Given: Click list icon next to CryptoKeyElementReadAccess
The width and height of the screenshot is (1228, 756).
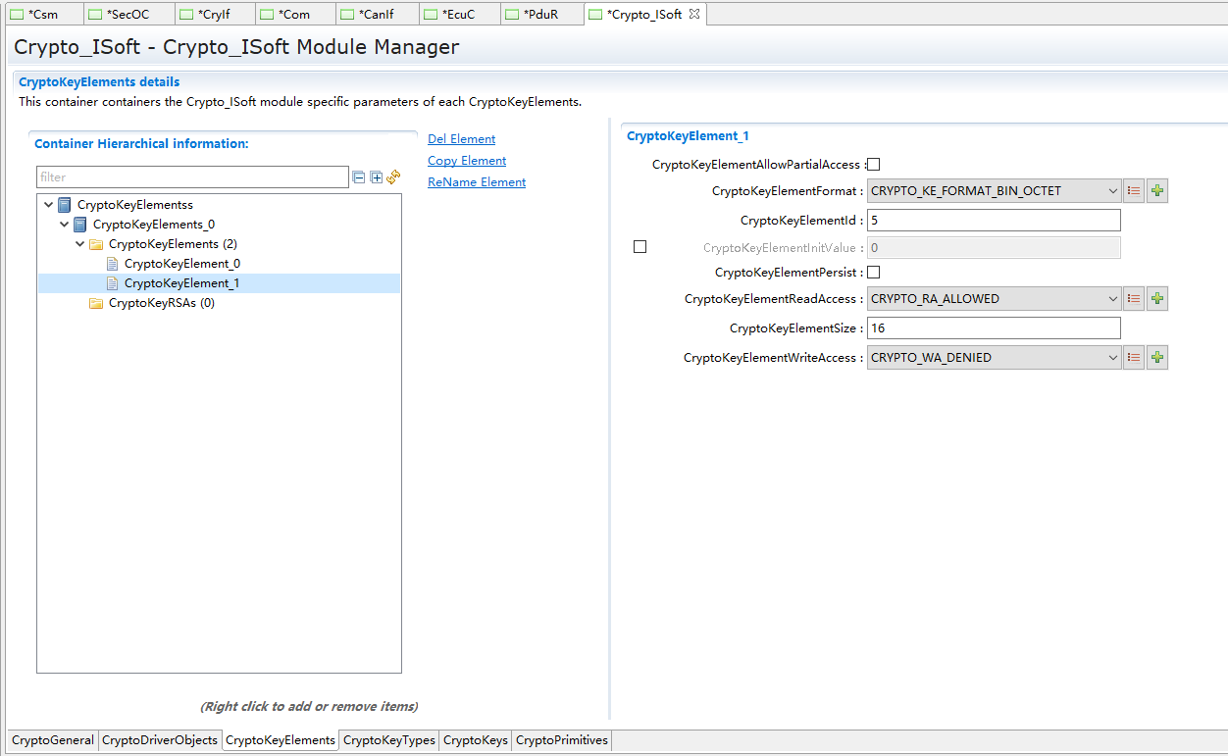Looking at the screenshot, I should (1134, 299).
